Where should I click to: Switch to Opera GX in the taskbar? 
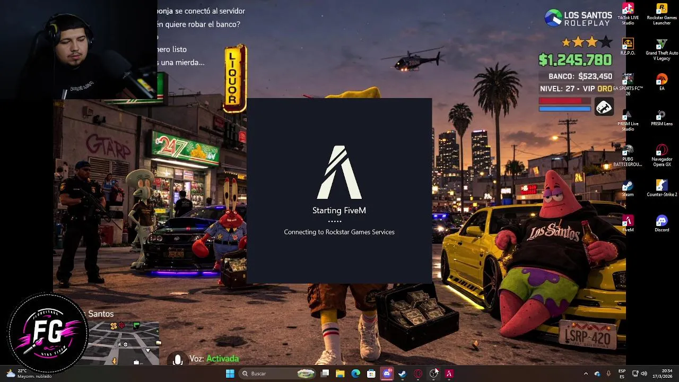click(418, 374)
